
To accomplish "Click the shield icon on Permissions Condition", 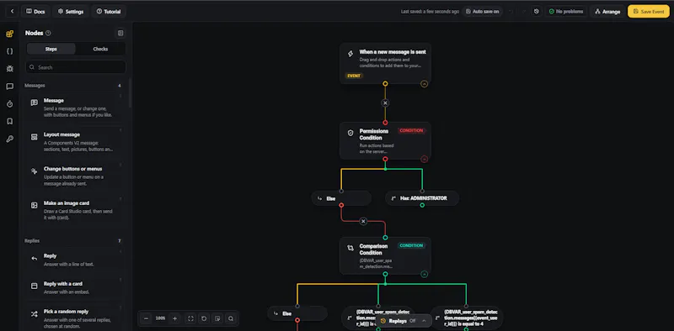I will click(350, 133).
